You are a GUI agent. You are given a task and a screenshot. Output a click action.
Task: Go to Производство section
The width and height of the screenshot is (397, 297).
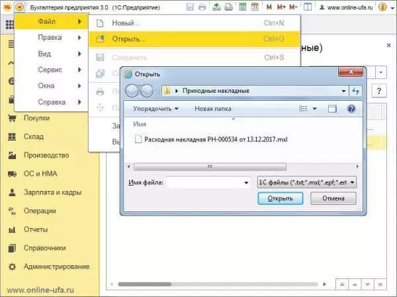coord(46,155)
